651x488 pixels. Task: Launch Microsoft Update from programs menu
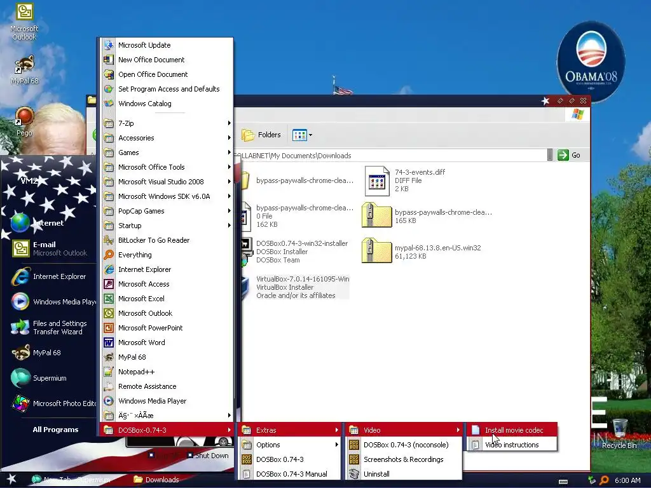click(x=167, y=45)
